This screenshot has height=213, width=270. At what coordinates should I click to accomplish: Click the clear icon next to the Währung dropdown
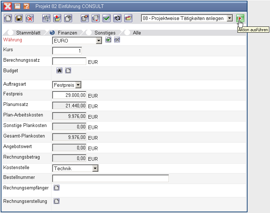(x=117, y=40)
